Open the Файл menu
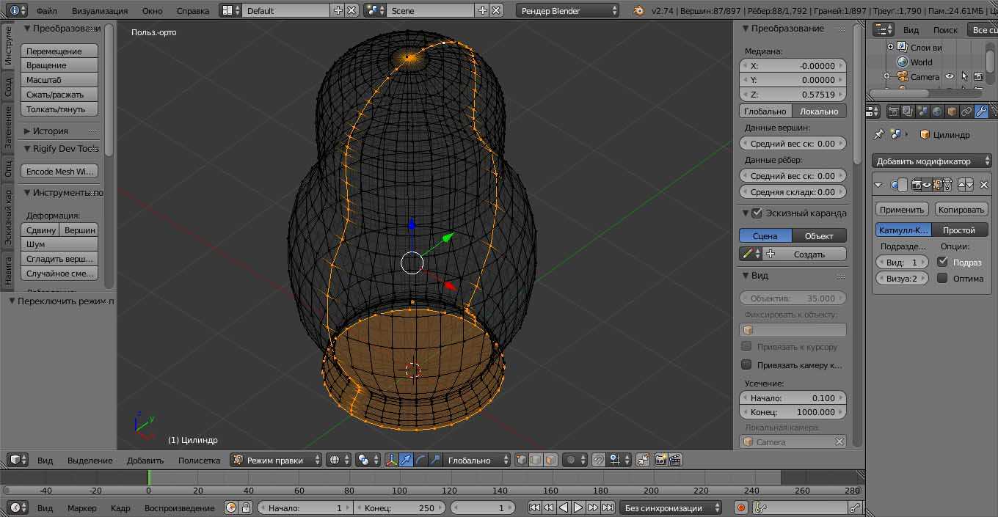The width and height of the screenshot is (998, 517). 46,10
